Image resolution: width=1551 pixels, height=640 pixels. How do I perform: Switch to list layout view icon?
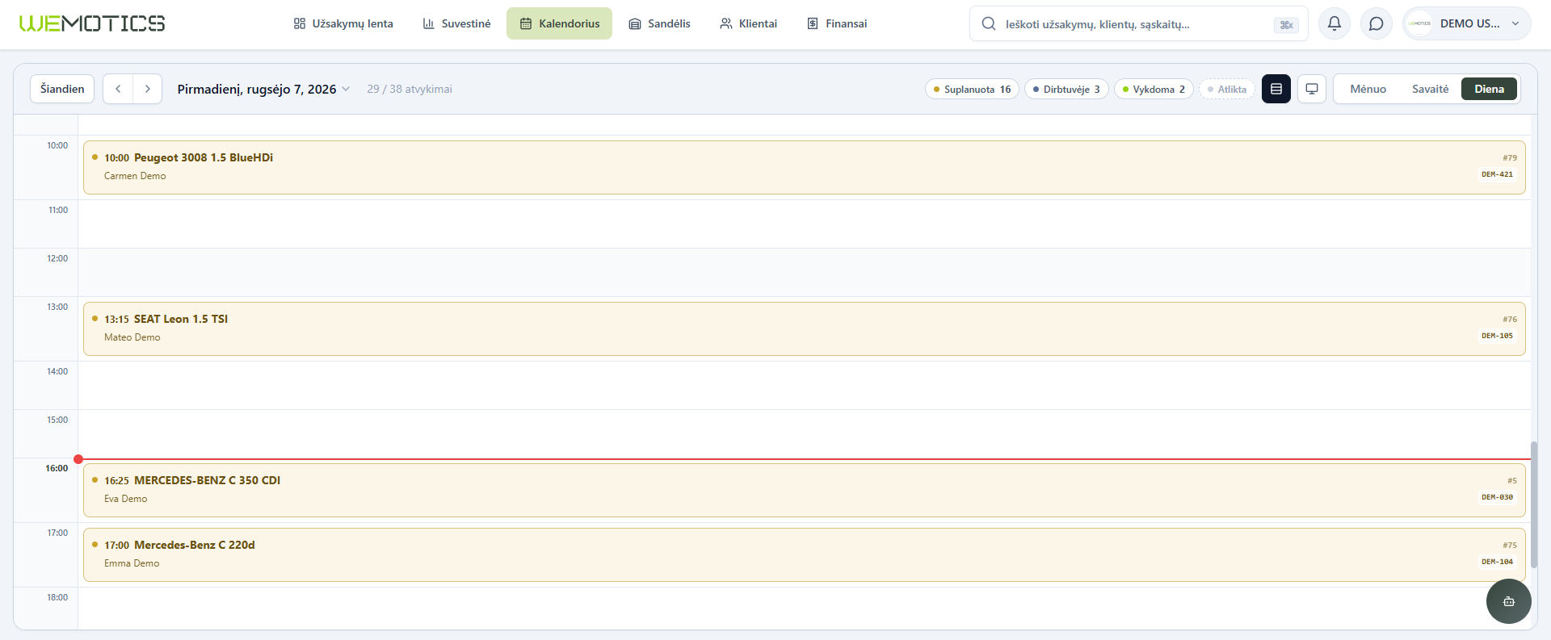click(1276, 89)
